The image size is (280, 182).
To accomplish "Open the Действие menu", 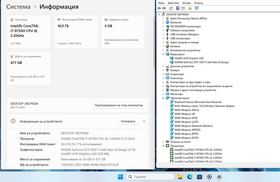I will tap(173, 3).
